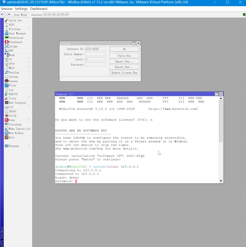The width and height of the screenshot is (246, 247).
Task: Click the Terminal scroll down arrow
Action: click(221, 181)
